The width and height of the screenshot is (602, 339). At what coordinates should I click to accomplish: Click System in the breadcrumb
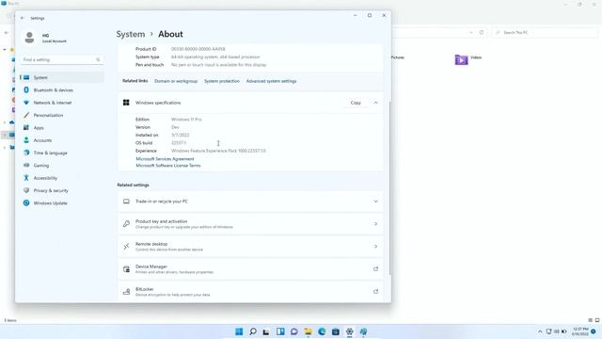pyautogui.click(x=131, y=34)
